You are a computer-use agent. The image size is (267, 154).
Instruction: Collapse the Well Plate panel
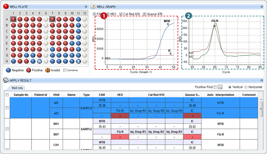coord(86,7)
